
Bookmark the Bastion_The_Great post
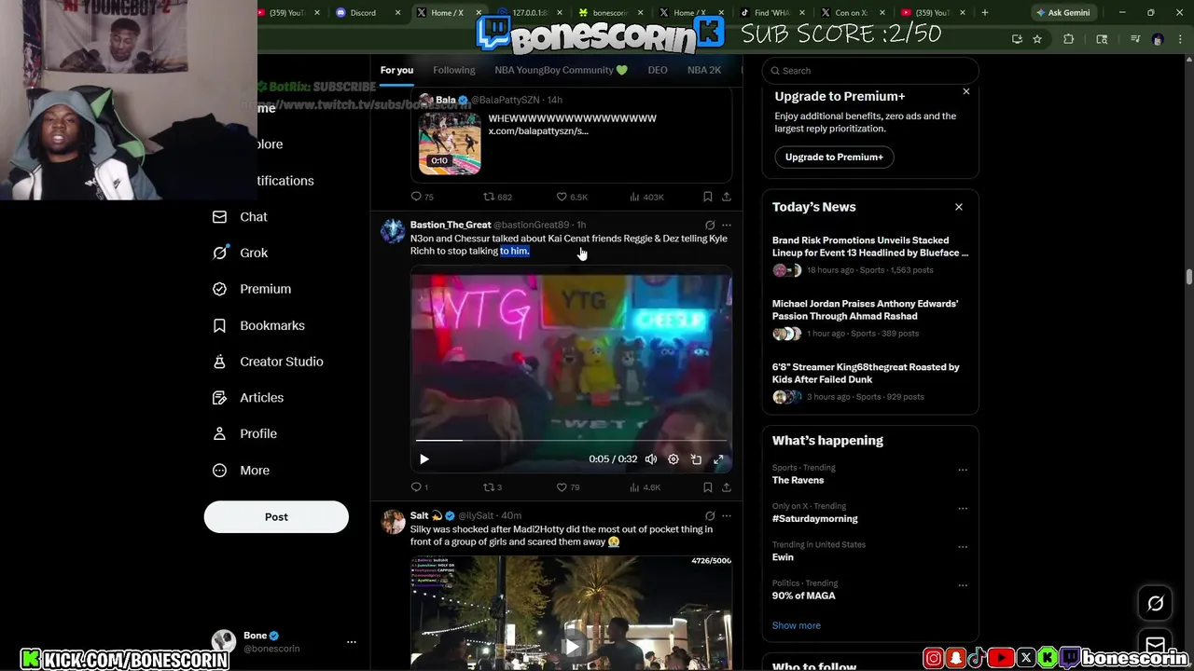click(708, 487)
